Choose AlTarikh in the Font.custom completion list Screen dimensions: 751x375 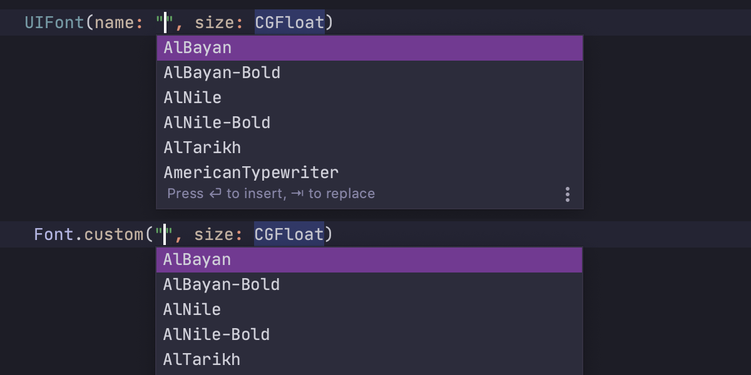click(x=202, y=360)
